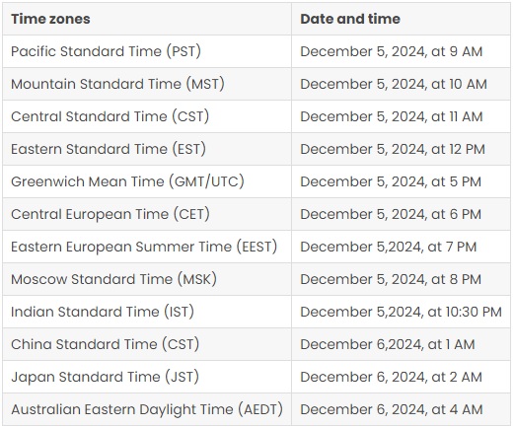Click the Central Standard Time (CST) cell
Image resolution: width=514 pixels, height=428 pixels.
click(147, 116)
